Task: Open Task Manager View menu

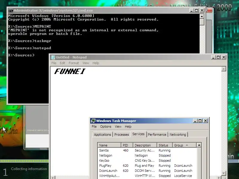Action: [x=118, y=126]
